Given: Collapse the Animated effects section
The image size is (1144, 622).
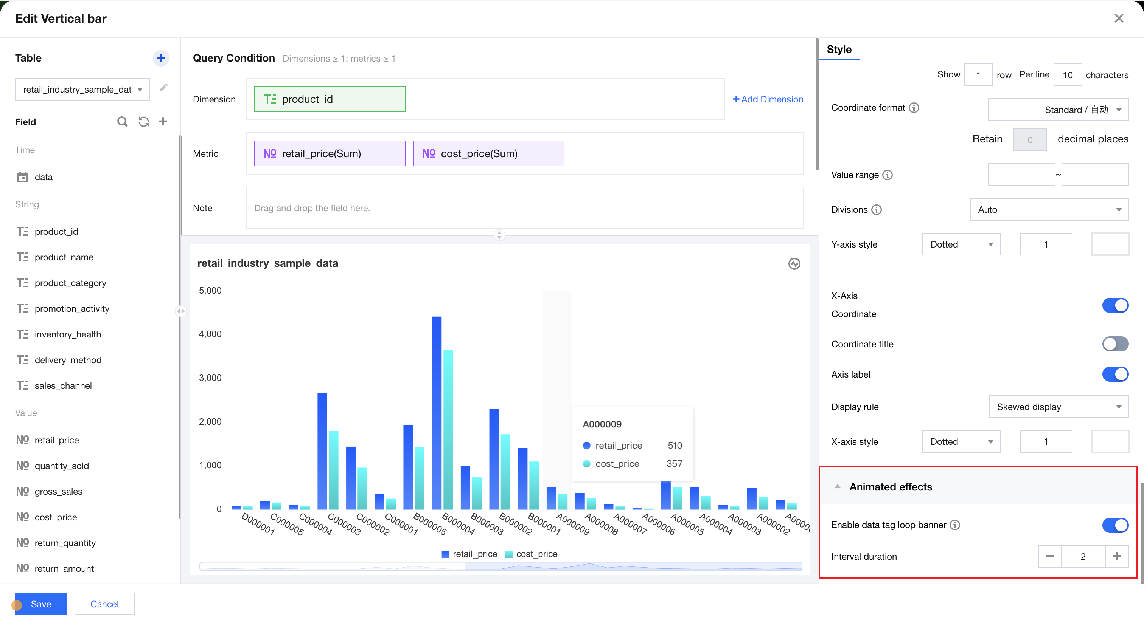Looking at the screenshot, I should (838, 486).
